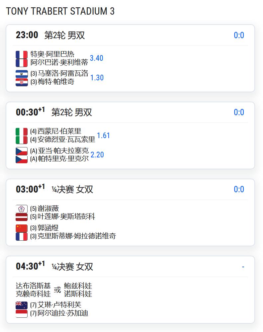Open the 0:0 score of the 00:30 match
The image size is (263, 332).
point(239,112)
